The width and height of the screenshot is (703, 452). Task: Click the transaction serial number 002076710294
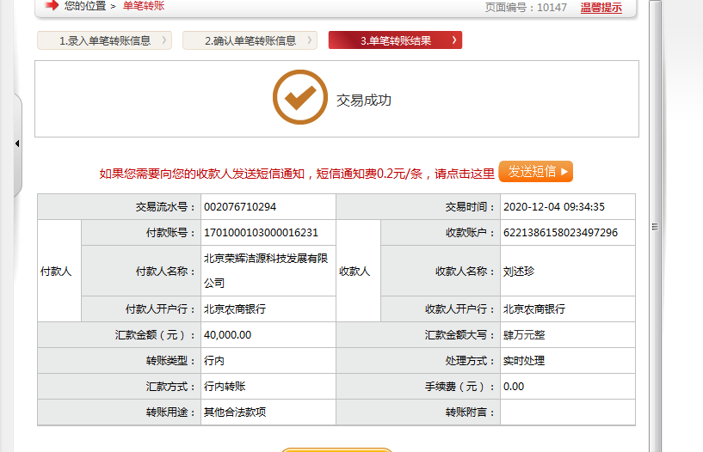point(240,207)
